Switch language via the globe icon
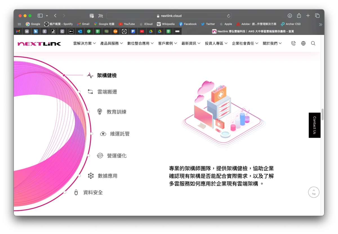The width and height of the screenshot is (338, 234). point(303,43)
